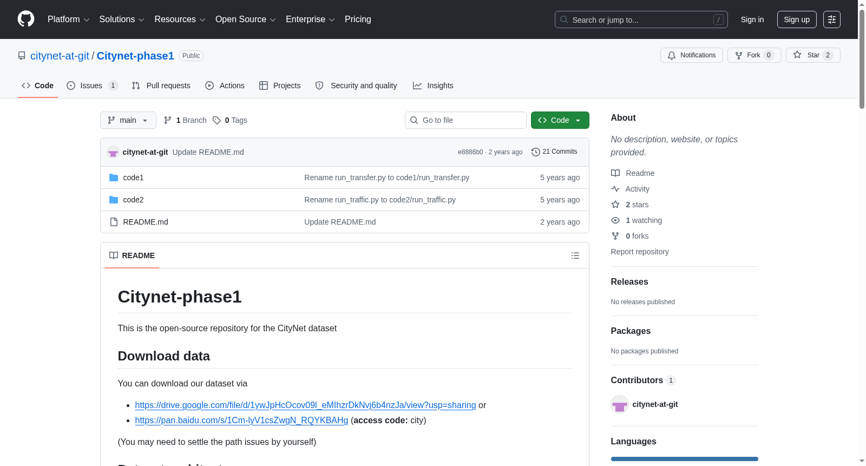Open the command palette settings icon
The image size is (866, 466).
coord(832,19)
